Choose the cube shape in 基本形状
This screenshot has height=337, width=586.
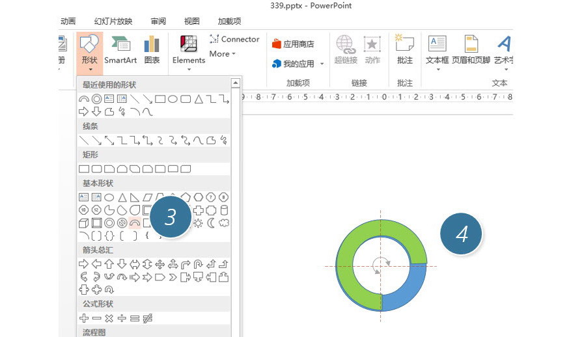(83, 223)
